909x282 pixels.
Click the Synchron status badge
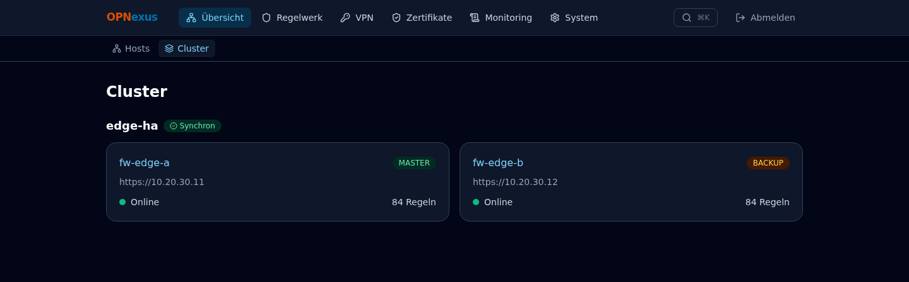(x=193, y=126)
